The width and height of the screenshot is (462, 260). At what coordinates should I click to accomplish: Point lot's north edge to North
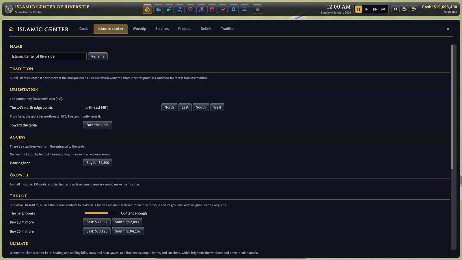[169, 107]
